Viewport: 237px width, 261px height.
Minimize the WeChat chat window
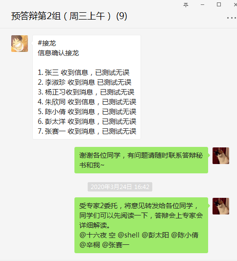tap(202, 5)
